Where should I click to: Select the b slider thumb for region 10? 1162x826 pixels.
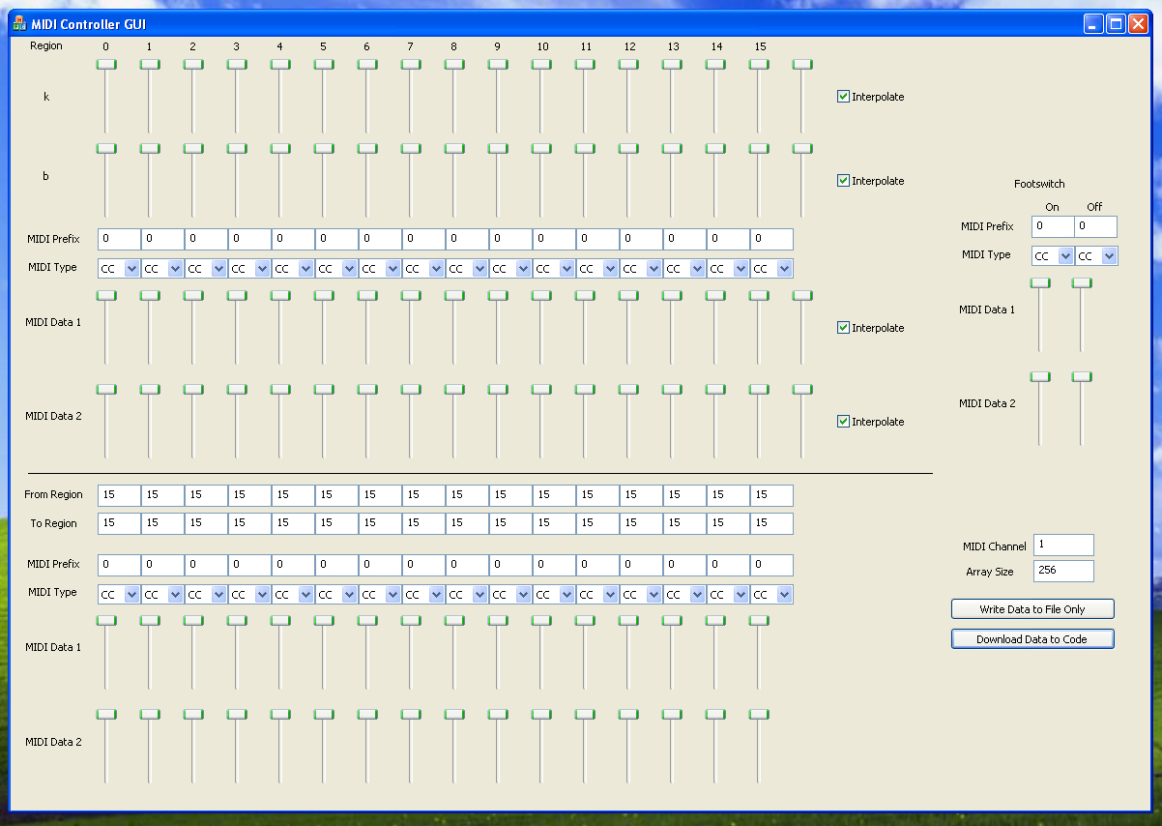click(541, 149)
